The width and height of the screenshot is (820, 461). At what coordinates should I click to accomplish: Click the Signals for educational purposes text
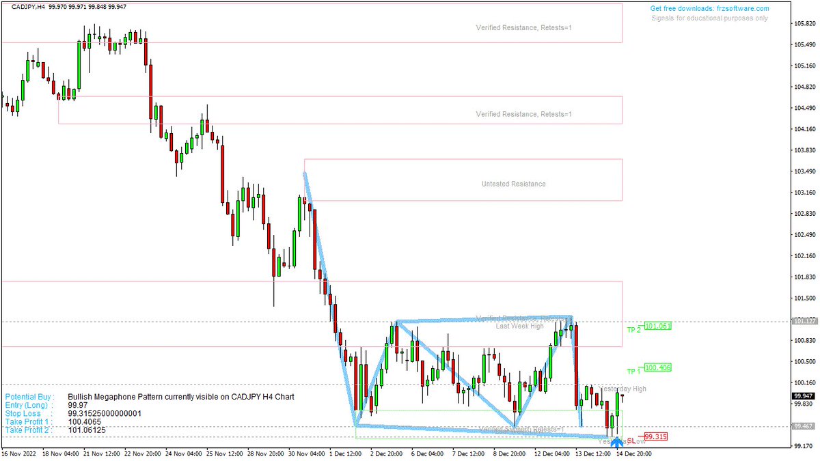coord(709,18)
